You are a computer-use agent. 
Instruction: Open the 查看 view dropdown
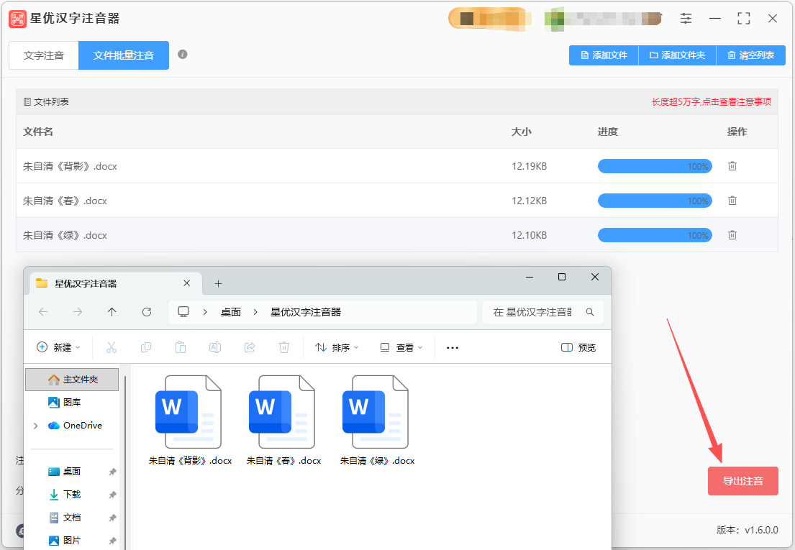pos(401,347)
